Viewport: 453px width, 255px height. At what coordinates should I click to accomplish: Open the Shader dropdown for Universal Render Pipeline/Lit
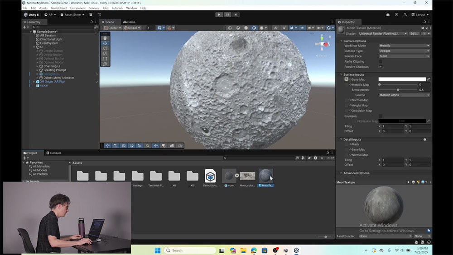[382, 33]
